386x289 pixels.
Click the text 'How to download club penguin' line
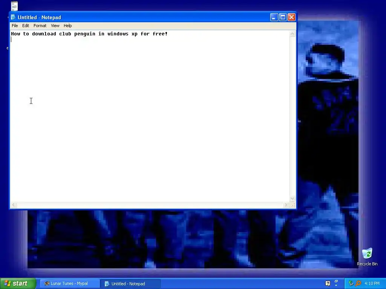point(89,33)
